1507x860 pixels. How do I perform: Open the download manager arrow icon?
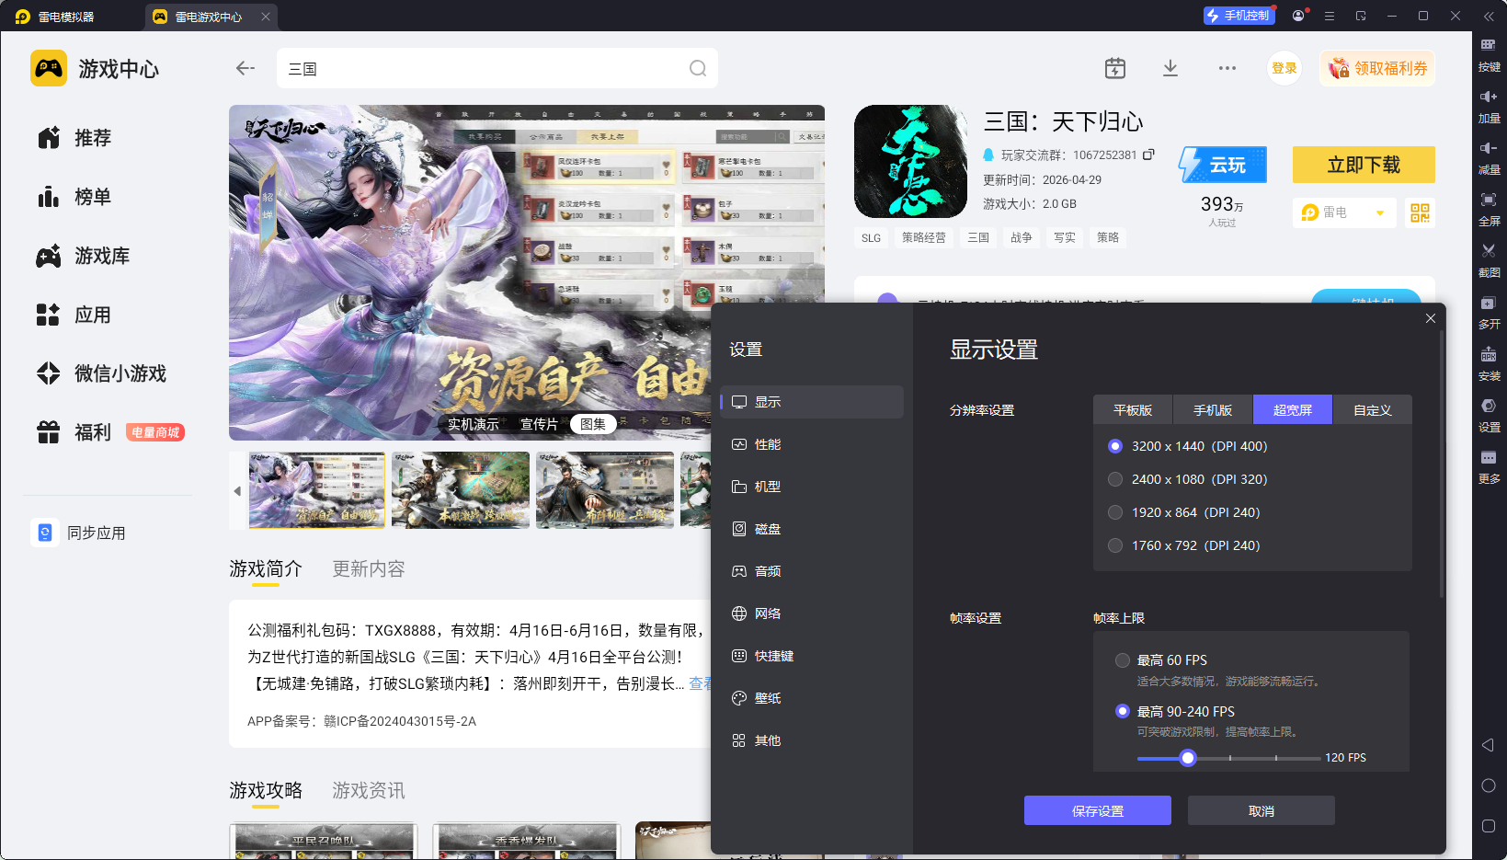coord(1170,68)
